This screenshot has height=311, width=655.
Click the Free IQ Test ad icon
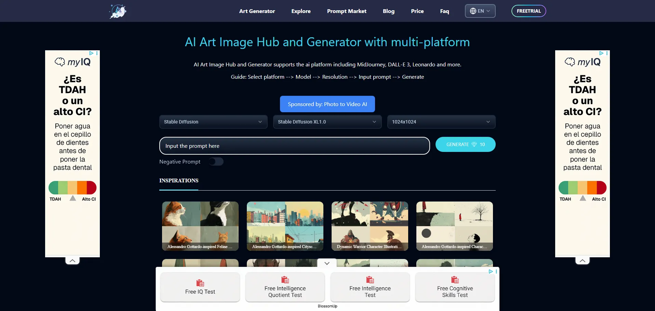tap(200, 283)
